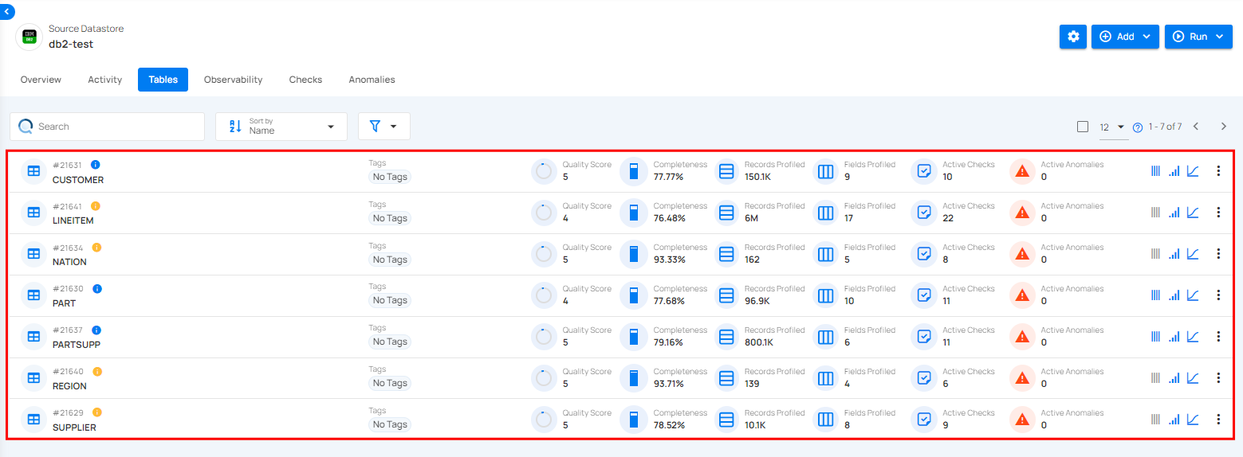Expand the filter dropdown
The height and width of the screenshot is (457, 1243).
384,127
